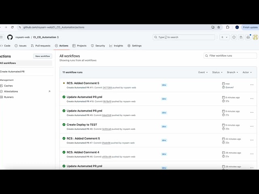This screenshot has width=259, height=194.
Task: Open the pull requests icon in header
Action: 241,37
